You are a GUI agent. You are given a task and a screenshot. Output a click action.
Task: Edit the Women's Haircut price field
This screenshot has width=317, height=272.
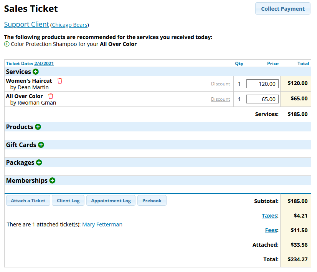coord(262,84)
